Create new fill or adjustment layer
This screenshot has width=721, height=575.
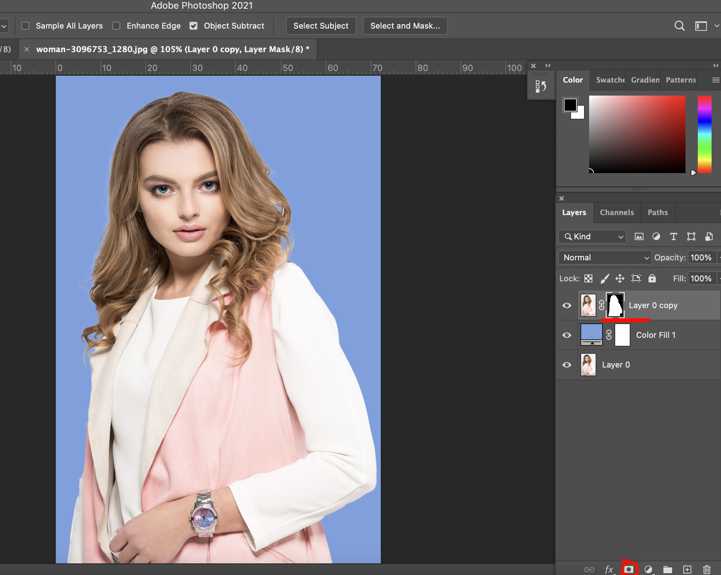coord(649,569)
